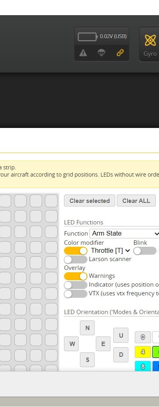Click the battery voltage icon
The width and height of the screenshot is (159, 407).
click(87, 37)
